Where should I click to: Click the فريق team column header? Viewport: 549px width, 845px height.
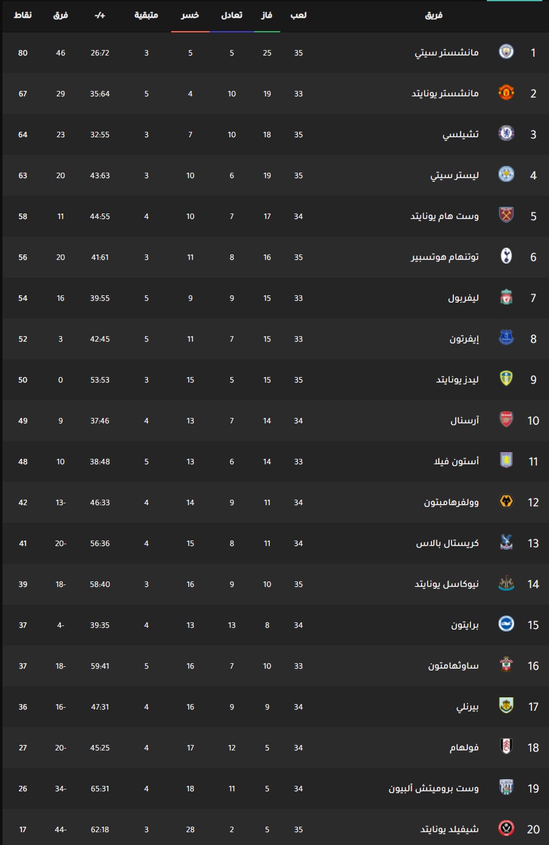434,15
